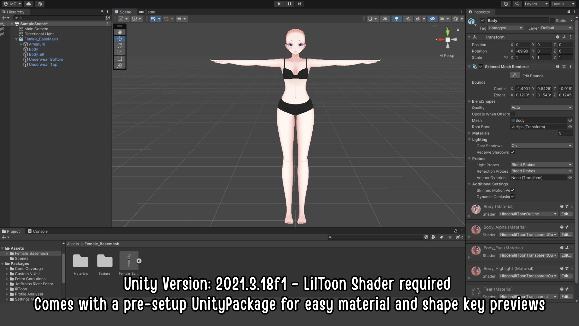Toggle scene audio mute

coord(408,19)
